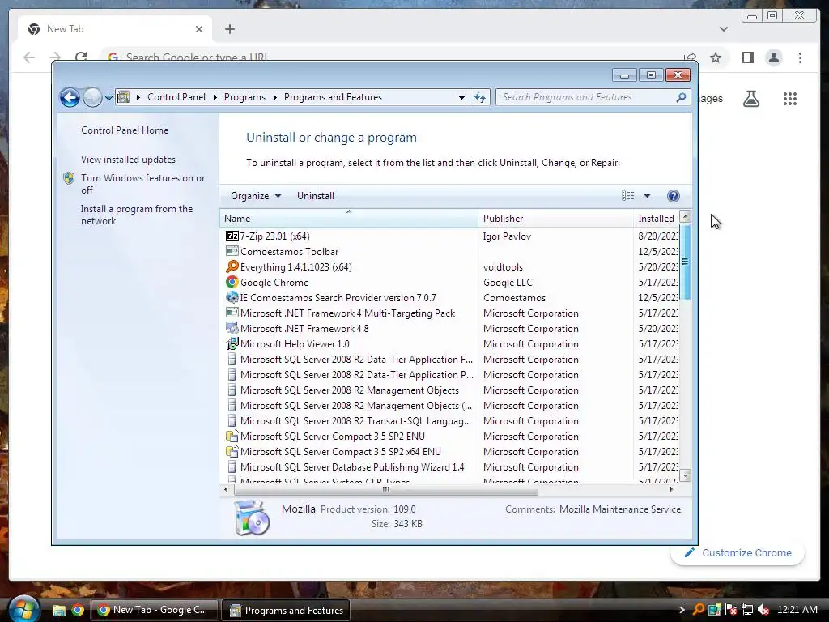Select Microsoft SQL Server Database Publishing Wizard 1.4
Screen dimensions: 829x622
tap(352, 467)
